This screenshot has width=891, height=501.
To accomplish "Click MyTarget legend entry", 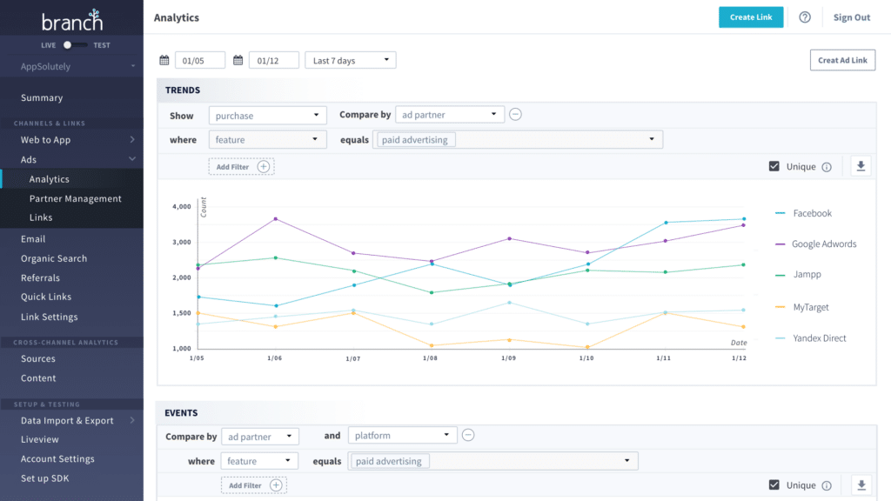I will pos(801,307).
